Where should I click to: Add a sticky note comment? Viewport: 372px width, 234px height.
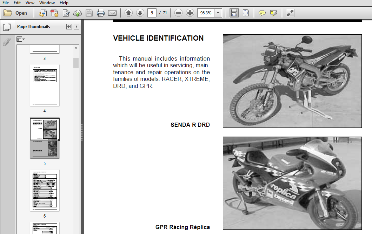262,13
